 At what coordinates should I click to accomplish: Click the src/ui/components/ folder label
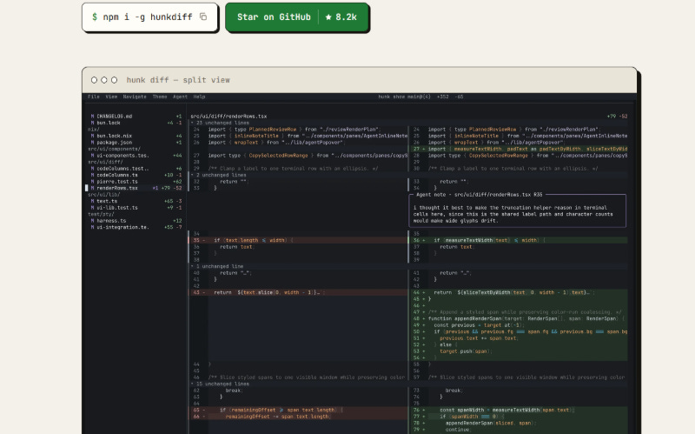point(114,149)
